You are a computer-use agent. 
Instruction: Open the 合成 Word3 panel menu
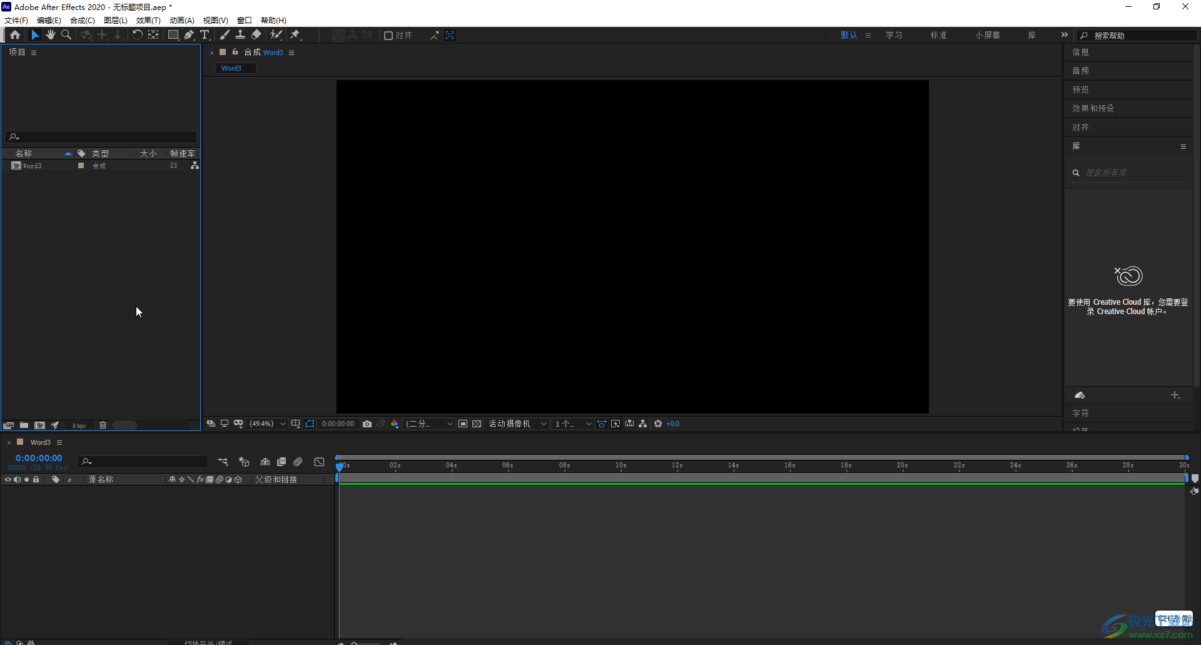point(291,53)
